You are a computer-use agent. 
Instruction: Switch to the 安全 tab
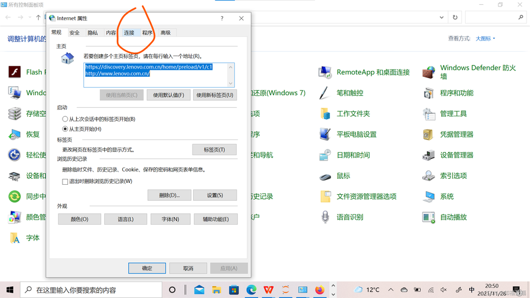(75, 33)
